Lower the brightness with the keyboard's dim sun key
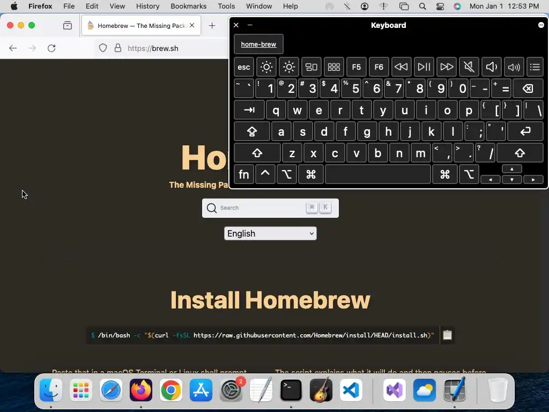Screen dimensions: 549x412 (x=266, y=67)
